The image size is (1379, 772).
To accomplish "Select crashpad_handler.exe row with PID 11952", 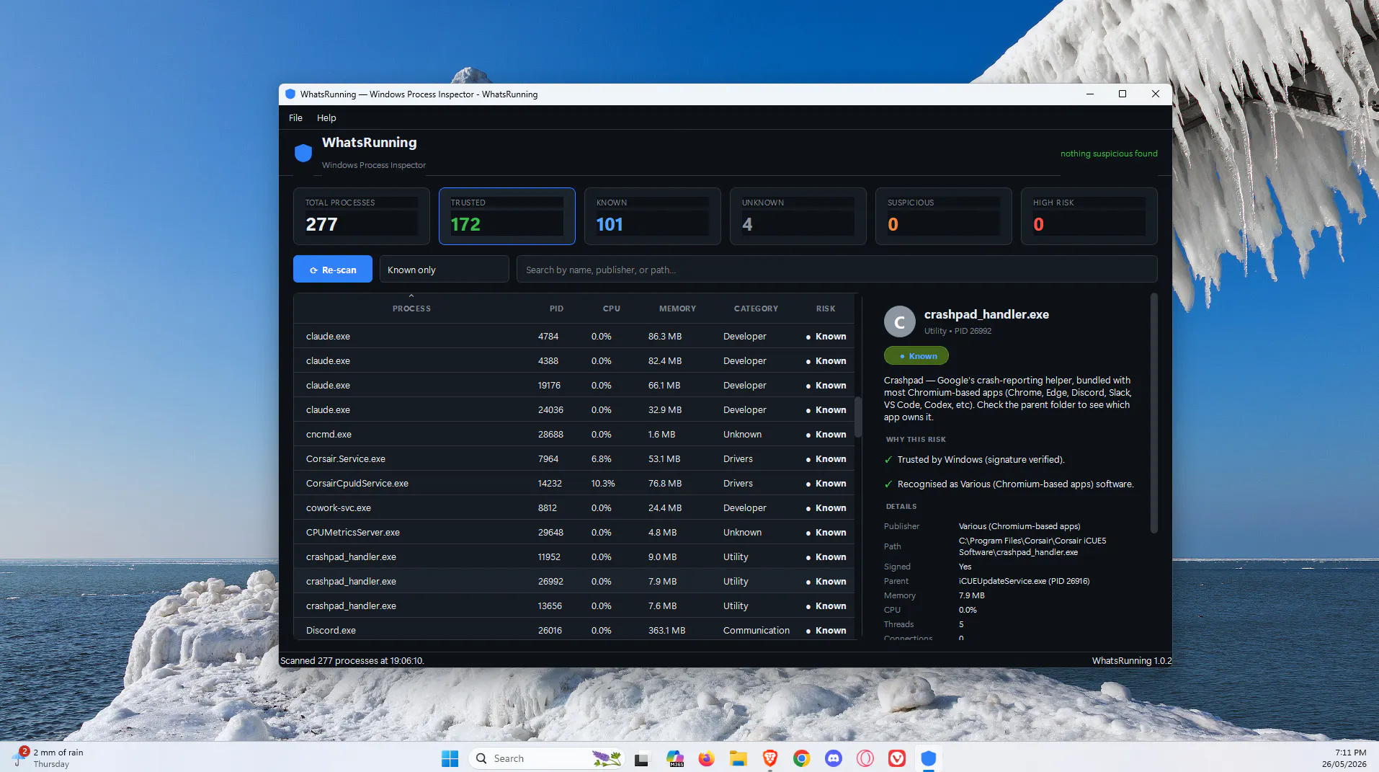I will 574,556.
